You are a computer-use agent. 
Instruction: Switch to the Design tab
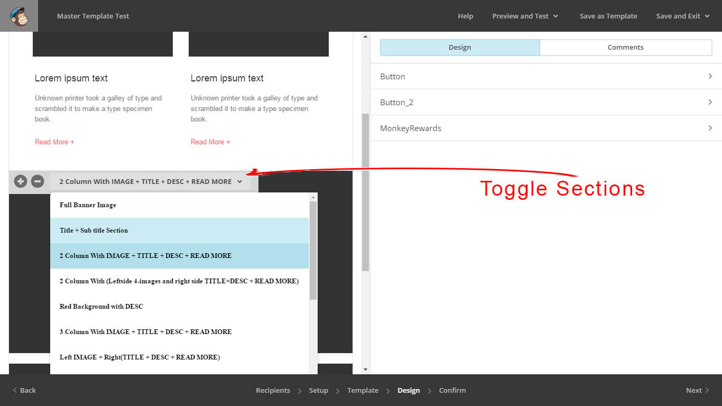tap(460, 47)
